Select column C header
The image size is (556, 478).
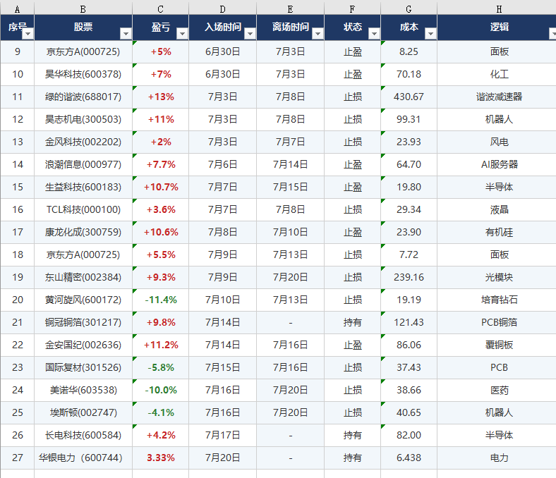click(161, 9)
